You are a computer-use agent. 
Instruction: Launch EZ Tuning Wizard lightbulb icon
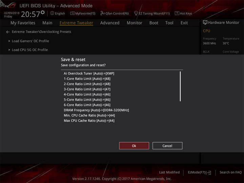pyautogui.click(x=136, y=13)
